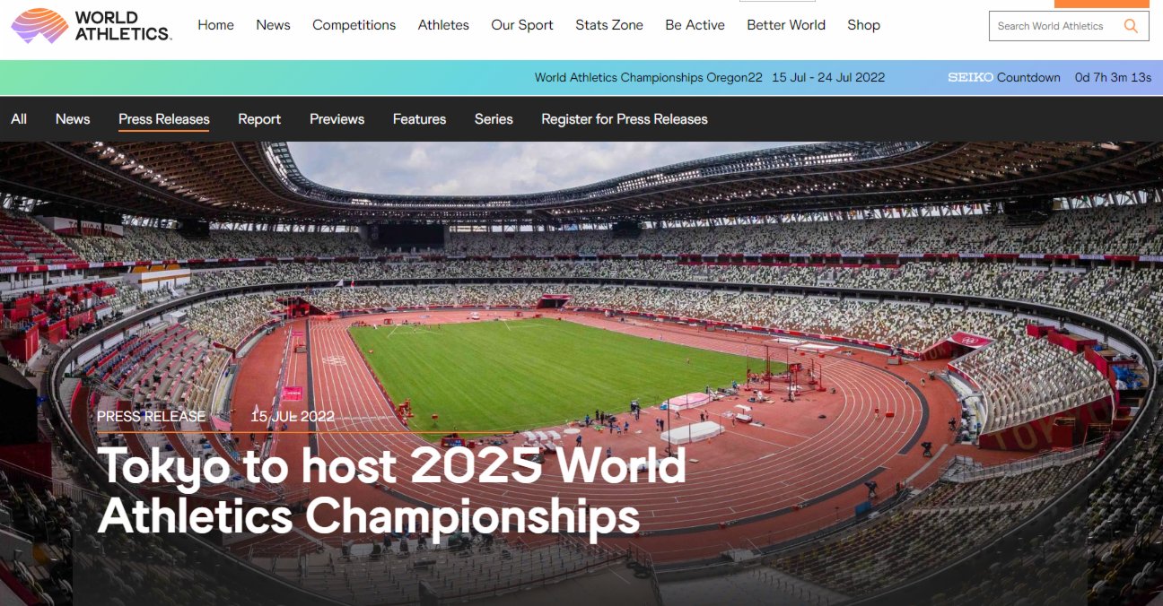Click the orange search magnifier icon
This screenshot has width=1163, height=606.
(1131, 26)
